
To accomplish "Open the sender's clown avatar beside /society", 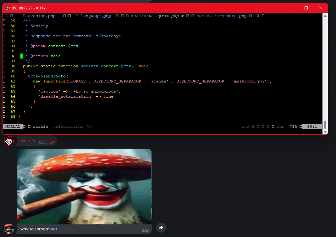I will 9,141.
